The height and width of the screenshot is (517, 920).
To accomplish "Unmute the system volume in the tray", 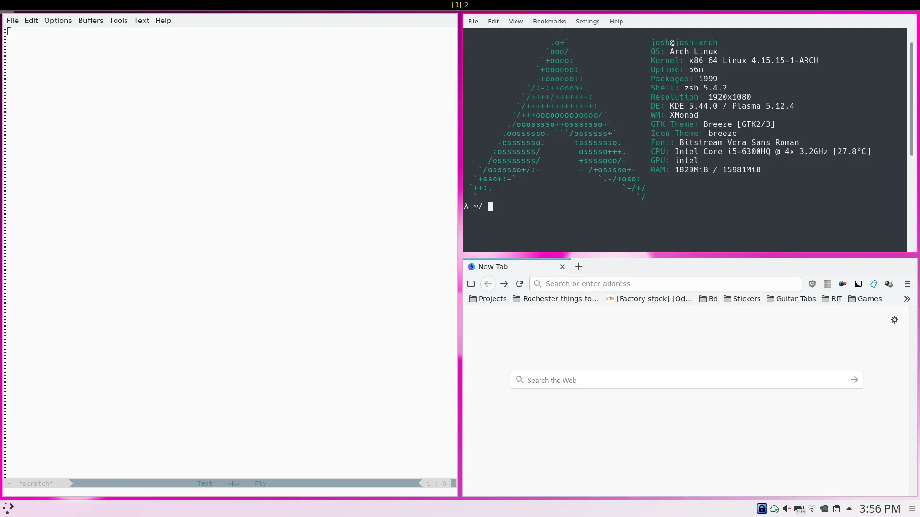I will click(787, 508).
